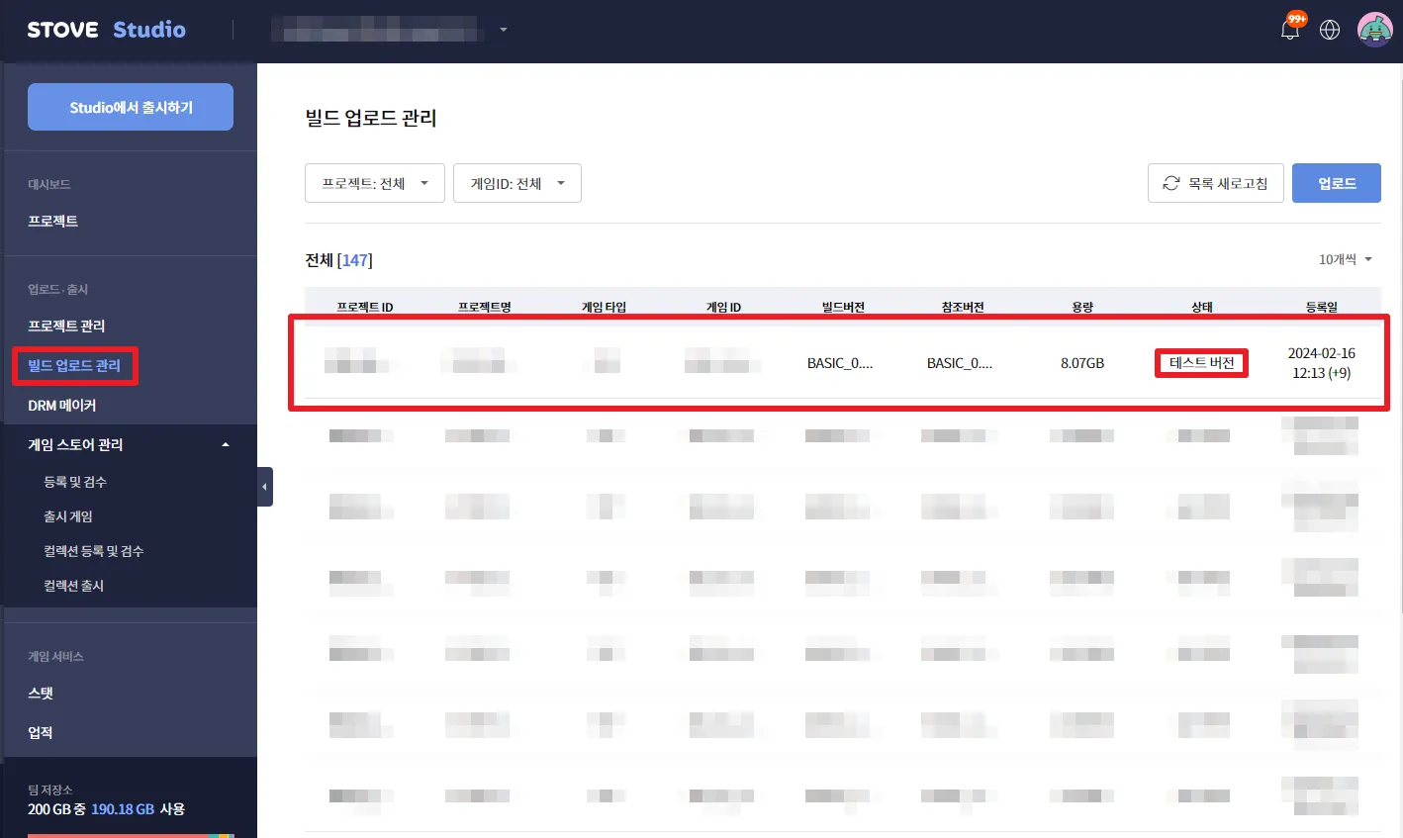This screenshot has height=838, width=1403.
Task: Open 출시 게임 submenu item
Action: pos(68,516)
